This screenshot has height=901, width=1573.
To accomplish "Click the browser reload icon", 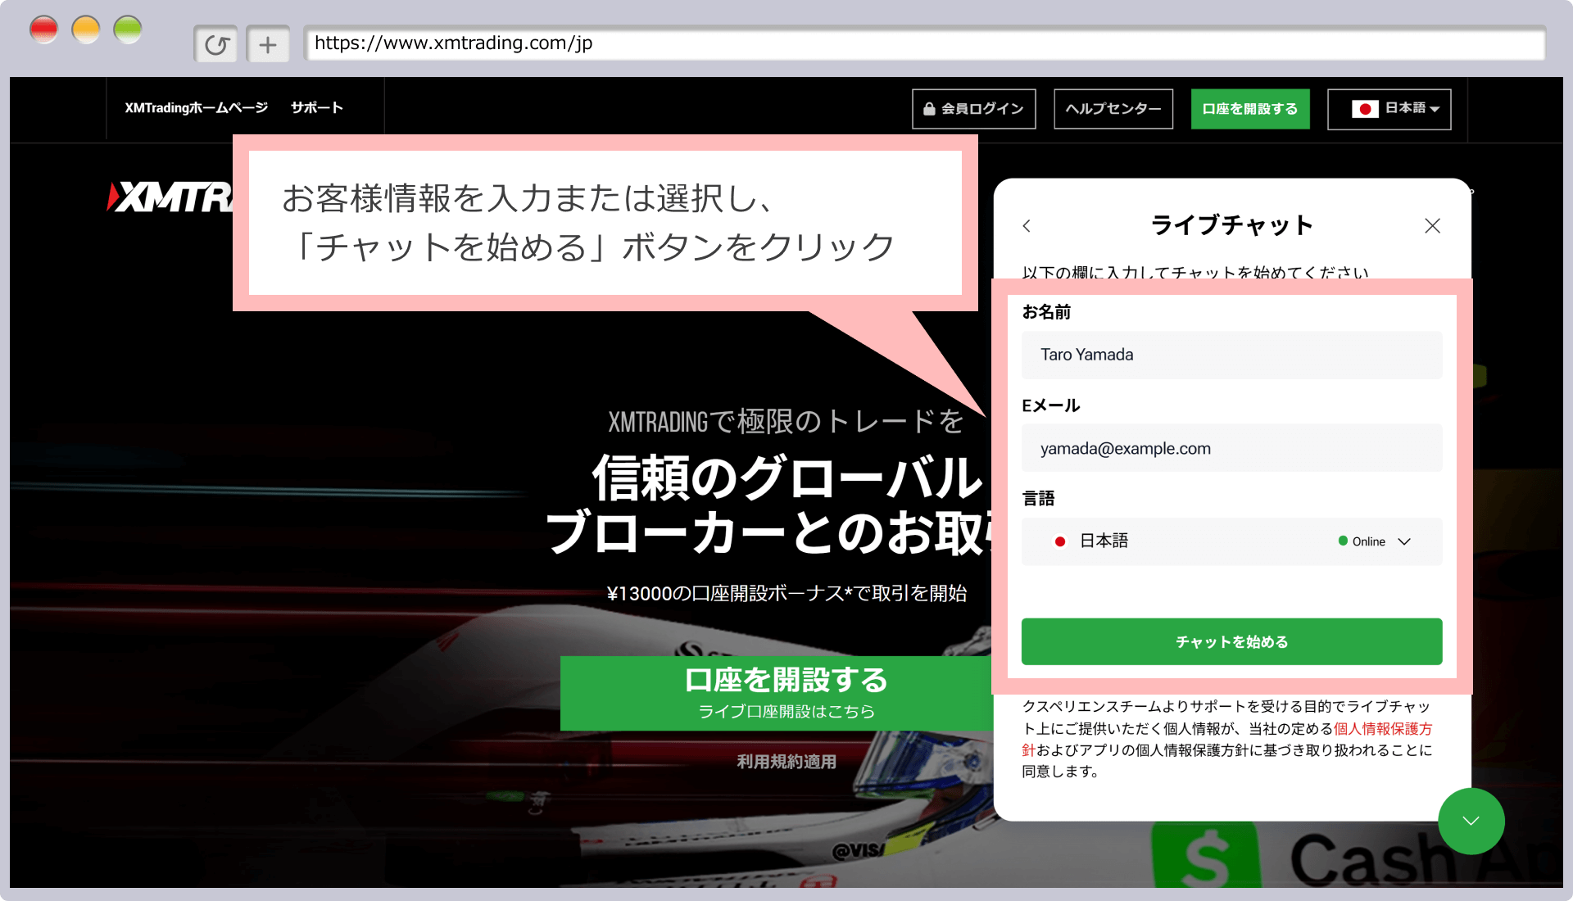I will click(x=216, y=44).
